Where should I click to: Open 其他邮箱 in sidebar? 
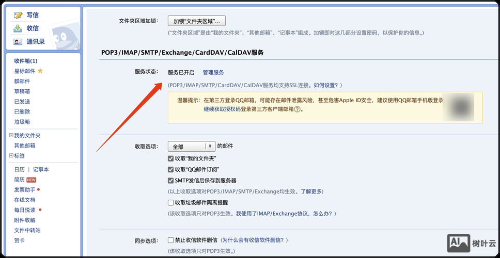[x=25, y=146]
